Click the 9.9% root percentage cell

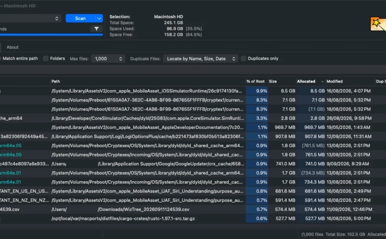click(257, 91)
